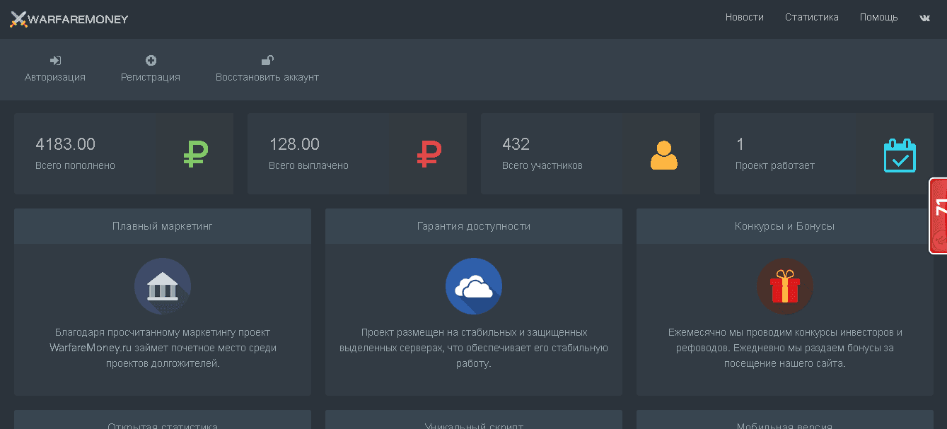This screenshot has height=429, width=947.
Task: Open the VK social network icon
Action: tap(924, 18)
